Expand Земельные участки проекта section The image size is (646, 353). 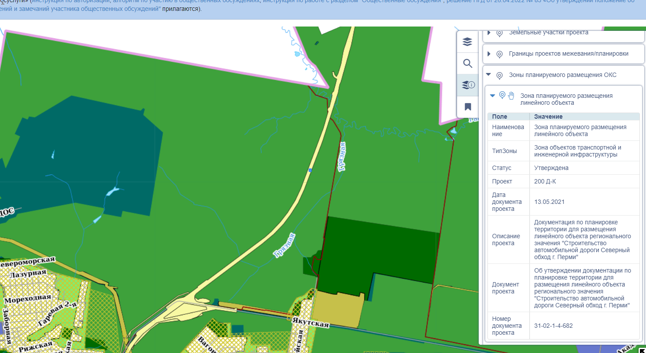click(x=489, y=33)
